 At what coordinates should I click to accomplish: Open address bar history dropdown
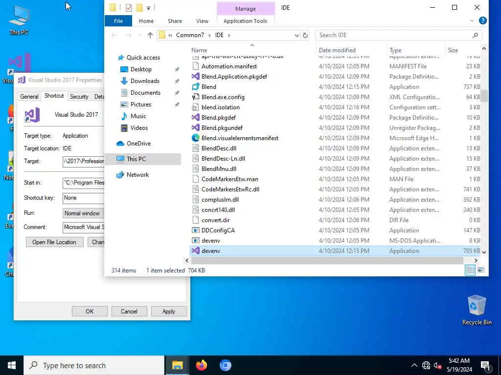[x=297, y=35]
